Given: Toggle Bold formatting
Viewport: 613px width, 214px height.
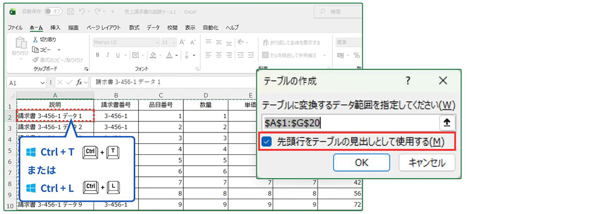Looking at the screenshot, I should 97,55.
